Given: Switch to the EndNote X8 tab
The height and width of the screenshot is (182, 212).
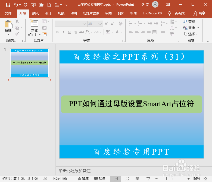Looking at the screenshot, I should coord(152,13).
